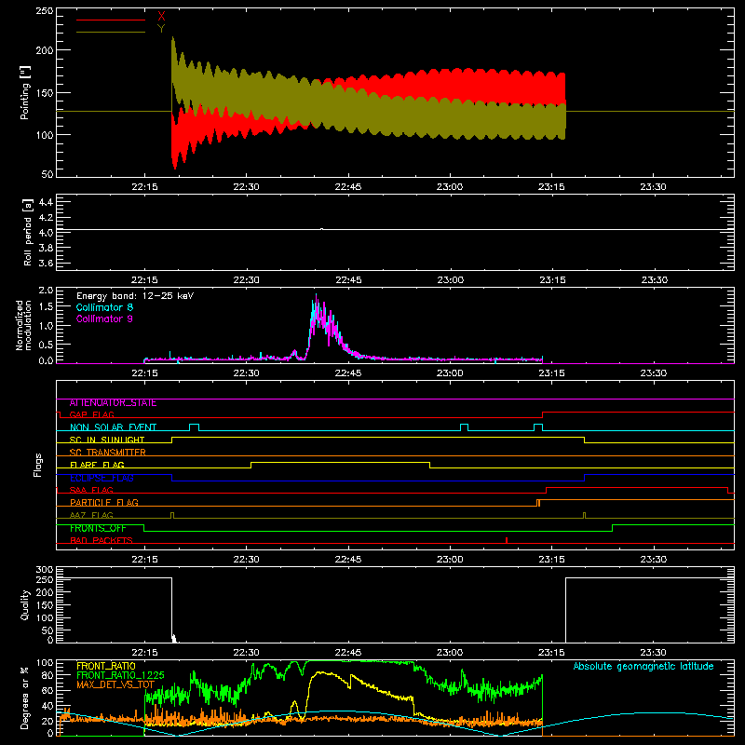The height and width of the screenshot is (745, 745).
Task: Click the 250 tick on Quality axis
Action: click(x=45, y=579)
